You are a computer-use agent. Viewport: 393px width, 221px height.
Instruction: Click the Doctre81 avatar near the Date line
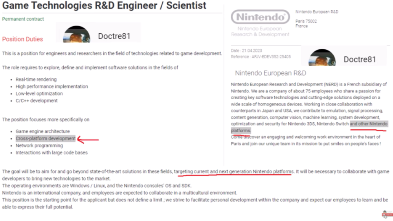(322, 58)
